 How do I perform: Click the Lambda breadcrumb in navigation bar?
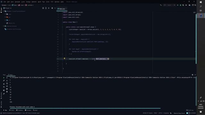pos(29,5)
